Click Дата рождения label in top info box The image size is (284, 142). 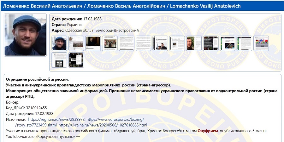click(x=67, y=19)
